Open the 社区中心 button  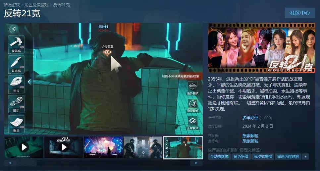pyautogui.click(x=300, y=13)
